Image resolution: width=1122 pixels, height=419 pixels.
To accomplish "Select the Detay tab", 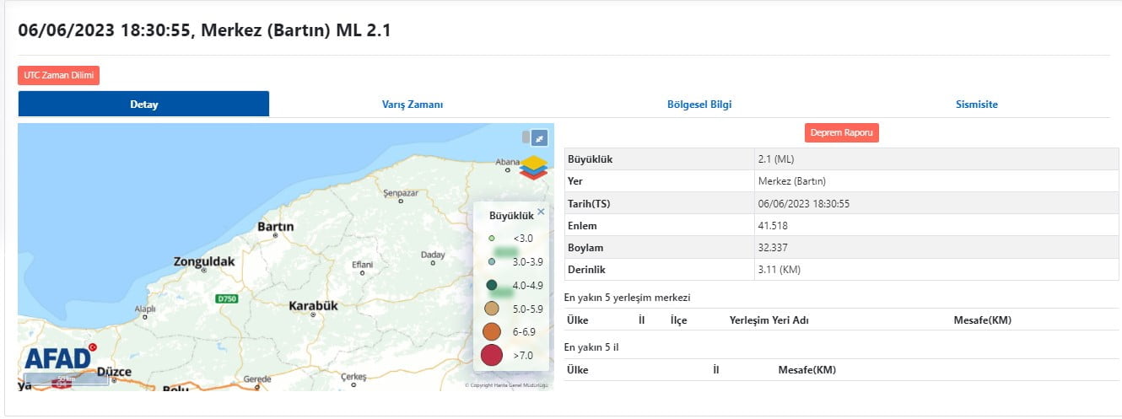I will point(143,105).
